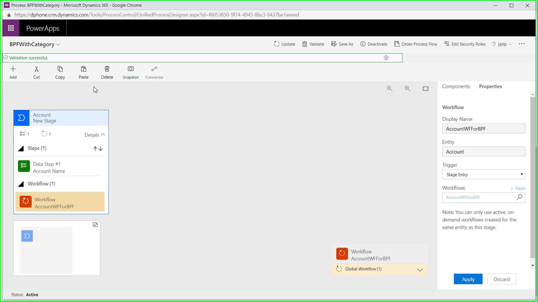Click the Zoom in magnifier icon
The width and height of the screenshot is (538, 302).
[407, 89]
